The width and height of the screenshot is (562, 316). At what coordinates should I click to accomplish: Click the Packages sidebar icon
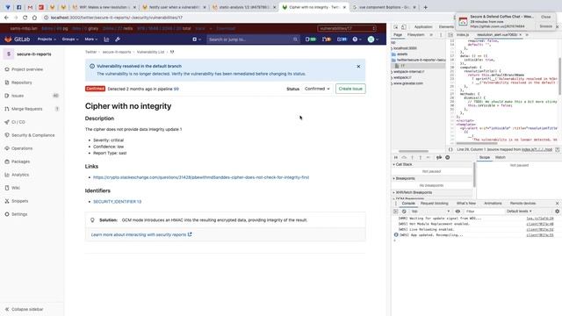point(7,162)
